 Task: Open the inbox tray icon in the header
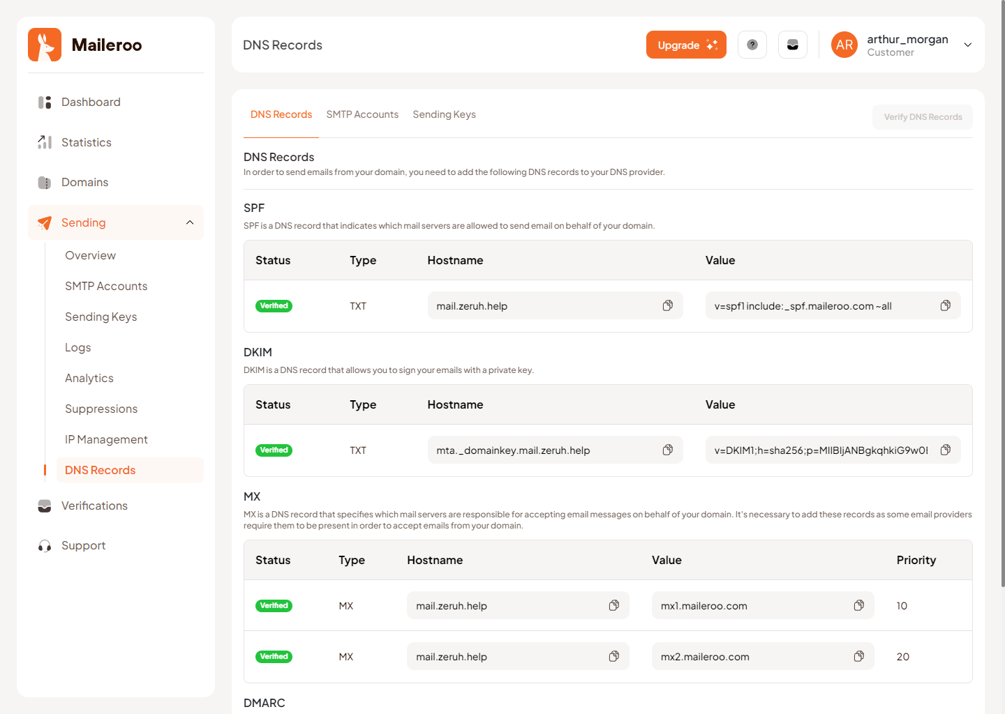click(793, 45)
